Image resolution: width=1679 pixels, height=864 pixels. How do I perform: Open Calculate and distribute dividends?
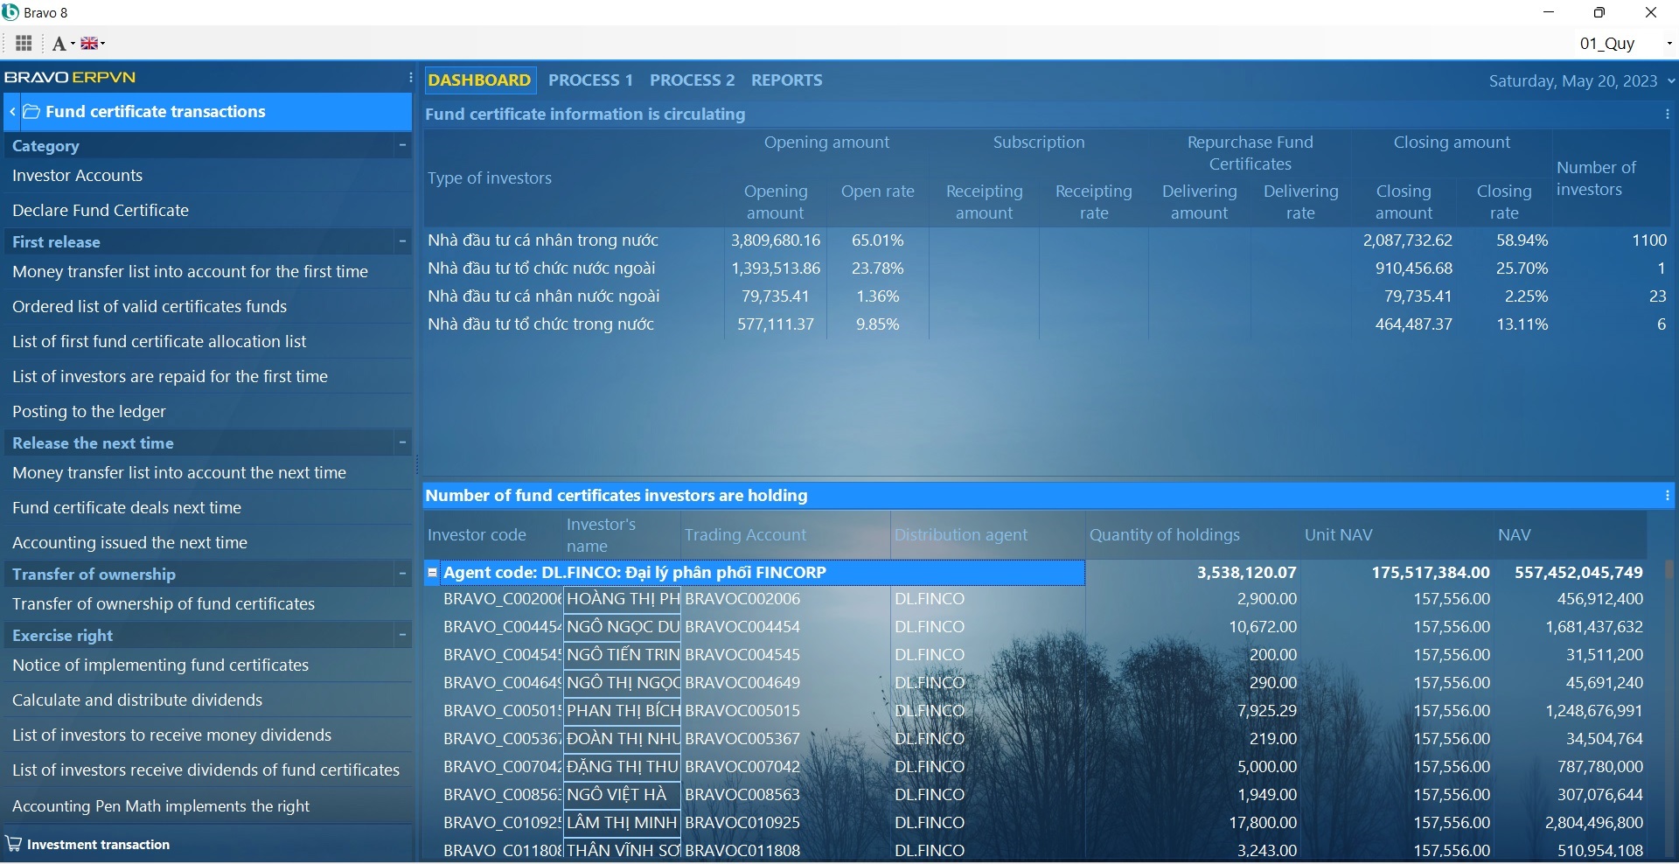137,700
